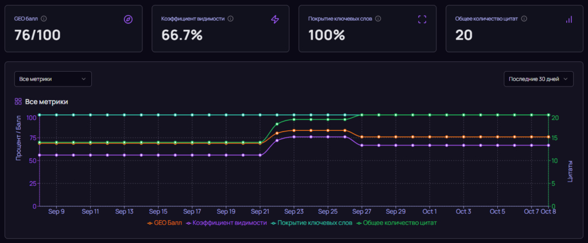Viewport: 588px width, 243px height.
Task: Click the Sep 13 date label on axis
Action: (x=124, y=211)
